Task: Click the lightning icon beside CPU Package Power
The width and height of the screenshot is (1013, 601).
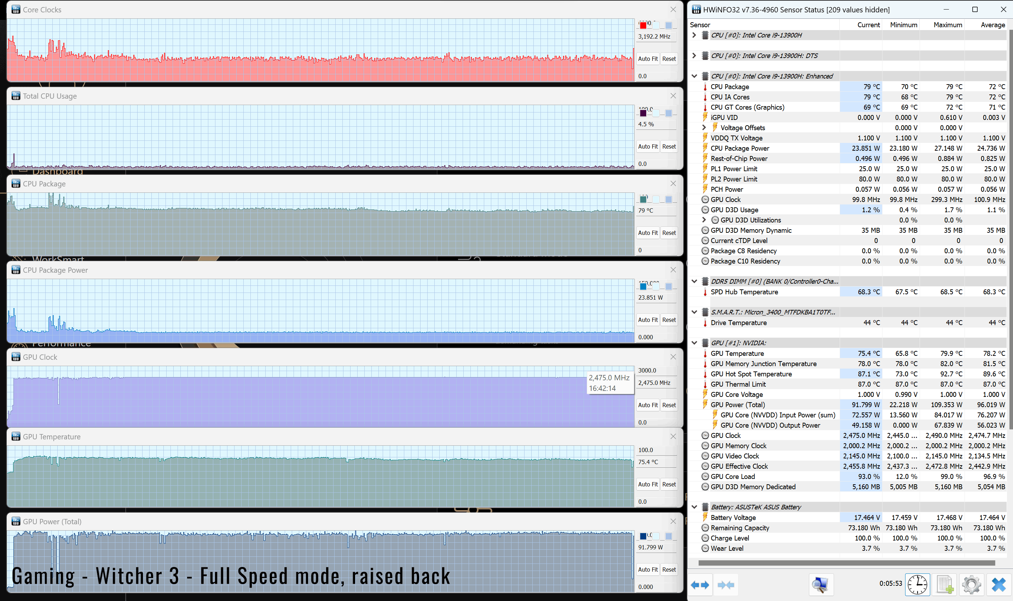Action: point(705,148)
